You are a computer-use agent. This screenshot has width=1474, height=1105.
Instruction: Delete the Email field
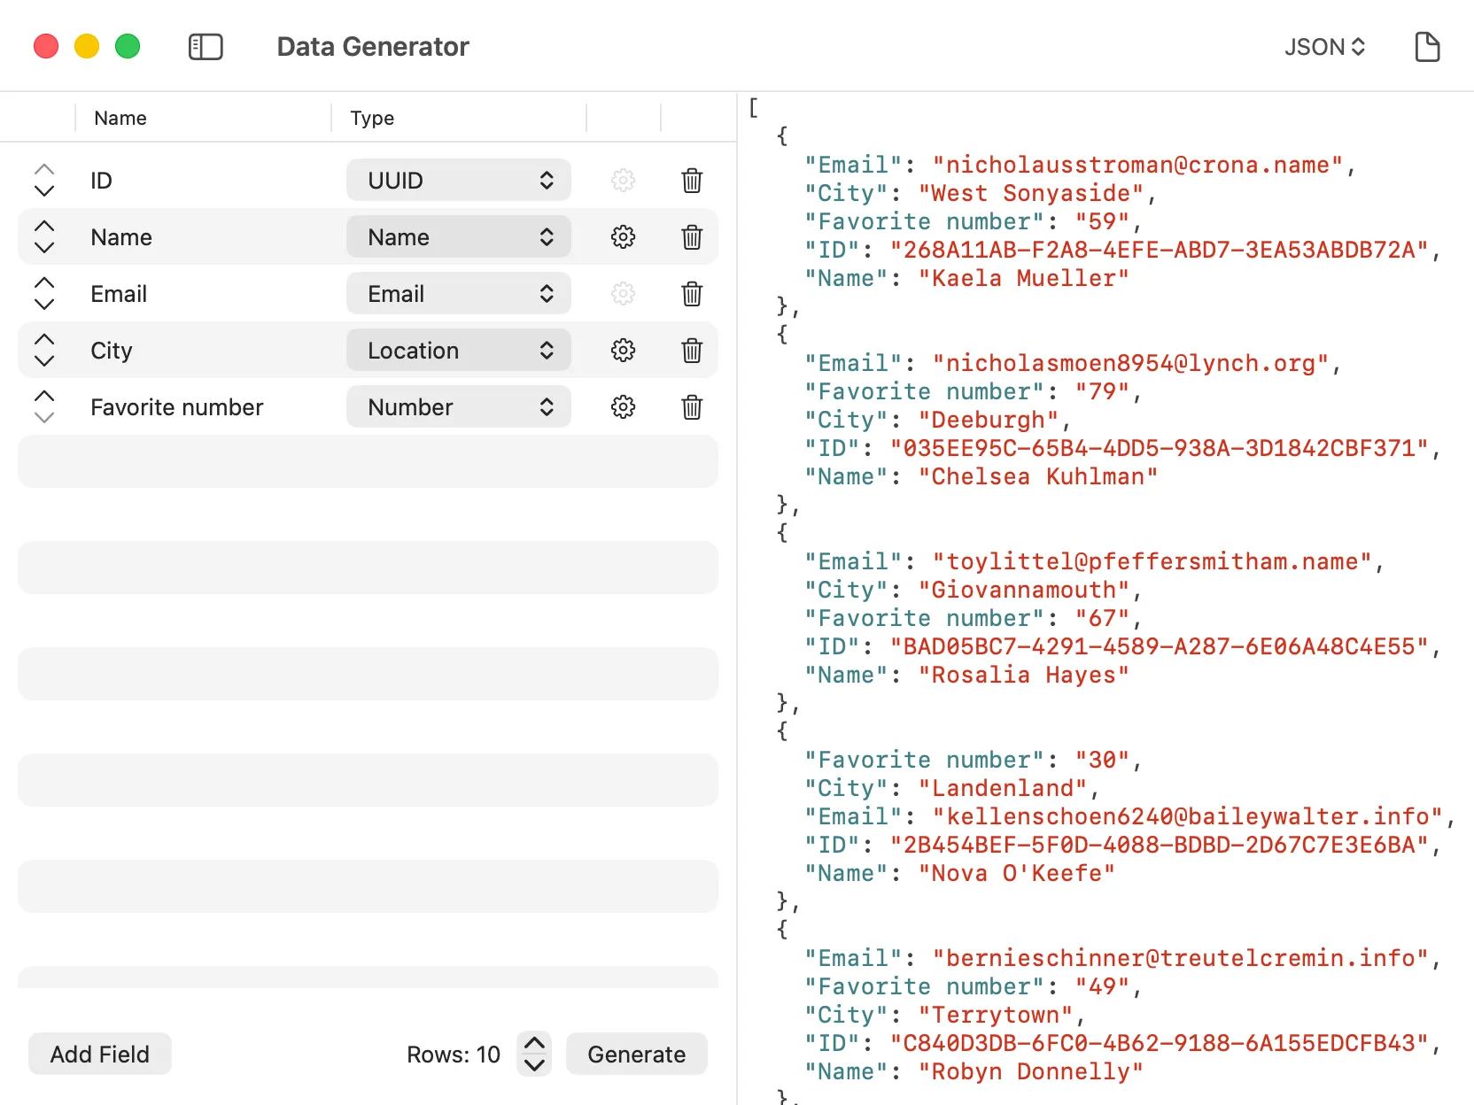click(x=692, y=293)
